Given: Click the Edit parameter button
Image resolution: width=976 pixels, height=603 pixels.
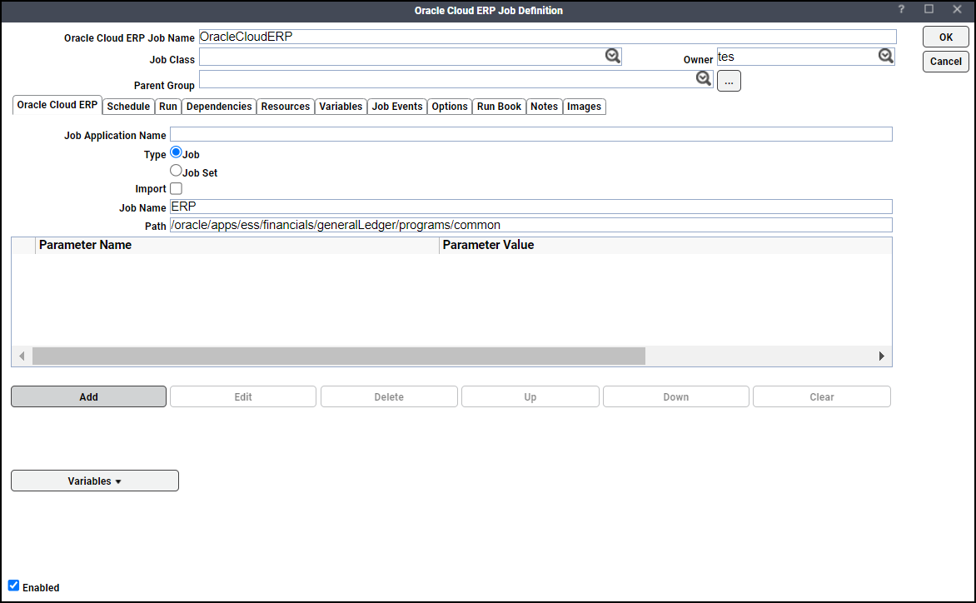Looking at the screenshot, I should point(243,396).
